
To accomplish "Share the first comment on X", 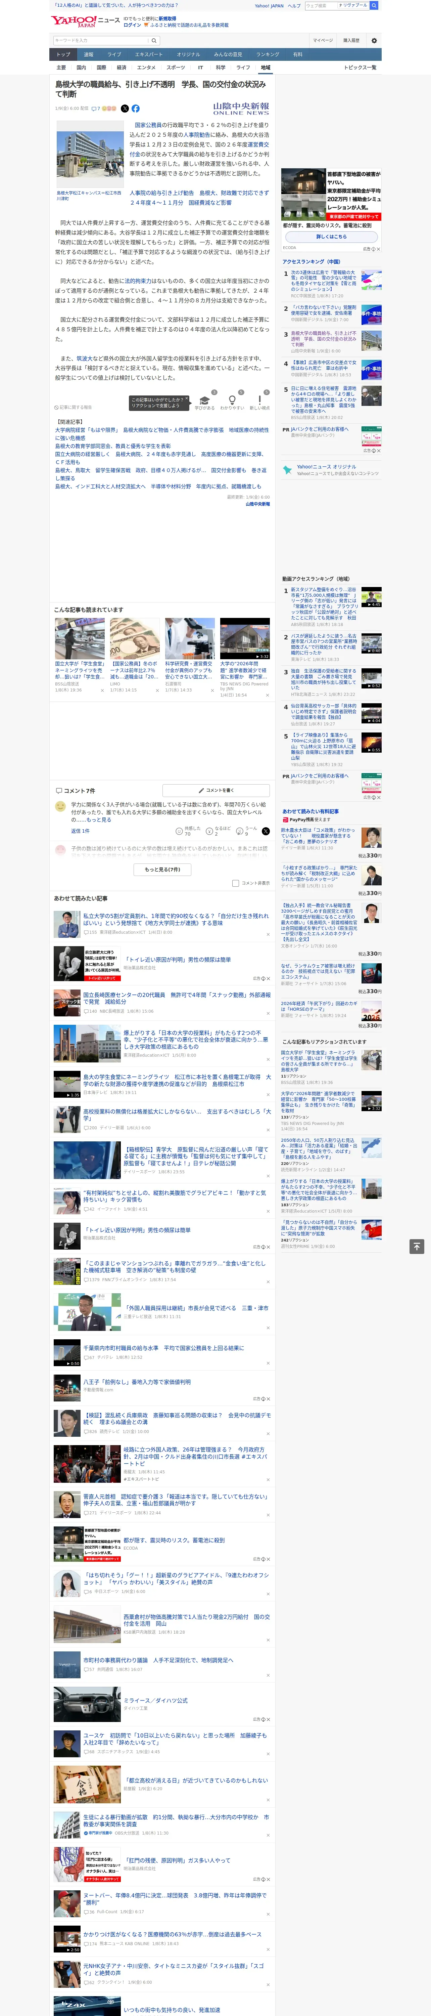I will (265, 831).
